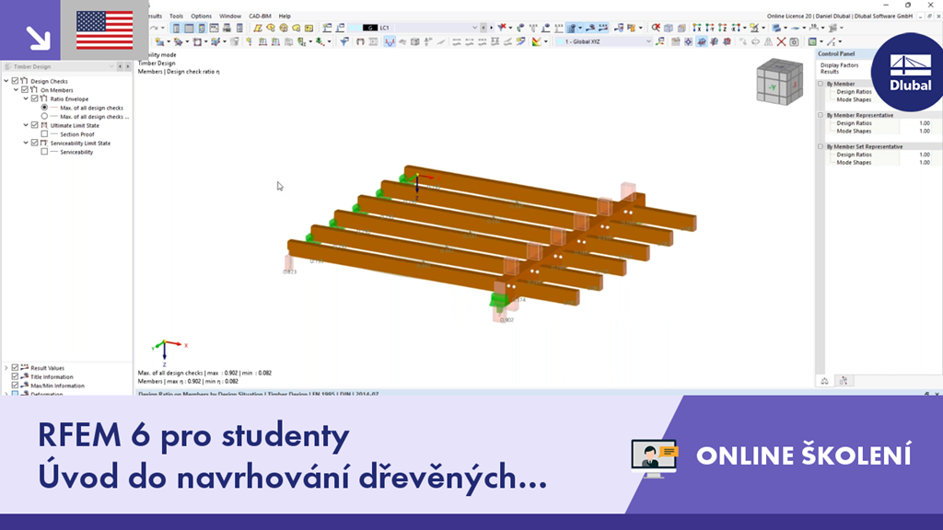
Task: Click next arrow in Timber Design navigator
Action: (127, 66)
